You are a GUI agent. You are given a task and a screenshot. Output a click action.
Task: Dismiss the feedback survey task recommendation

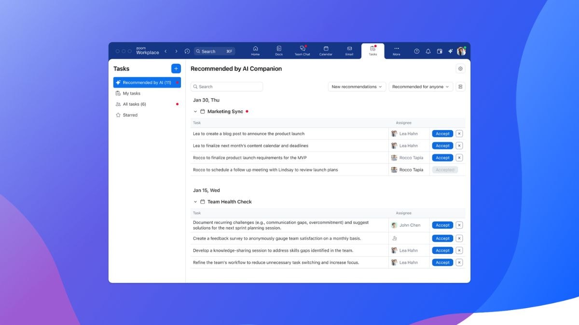(x=459, y=238)
